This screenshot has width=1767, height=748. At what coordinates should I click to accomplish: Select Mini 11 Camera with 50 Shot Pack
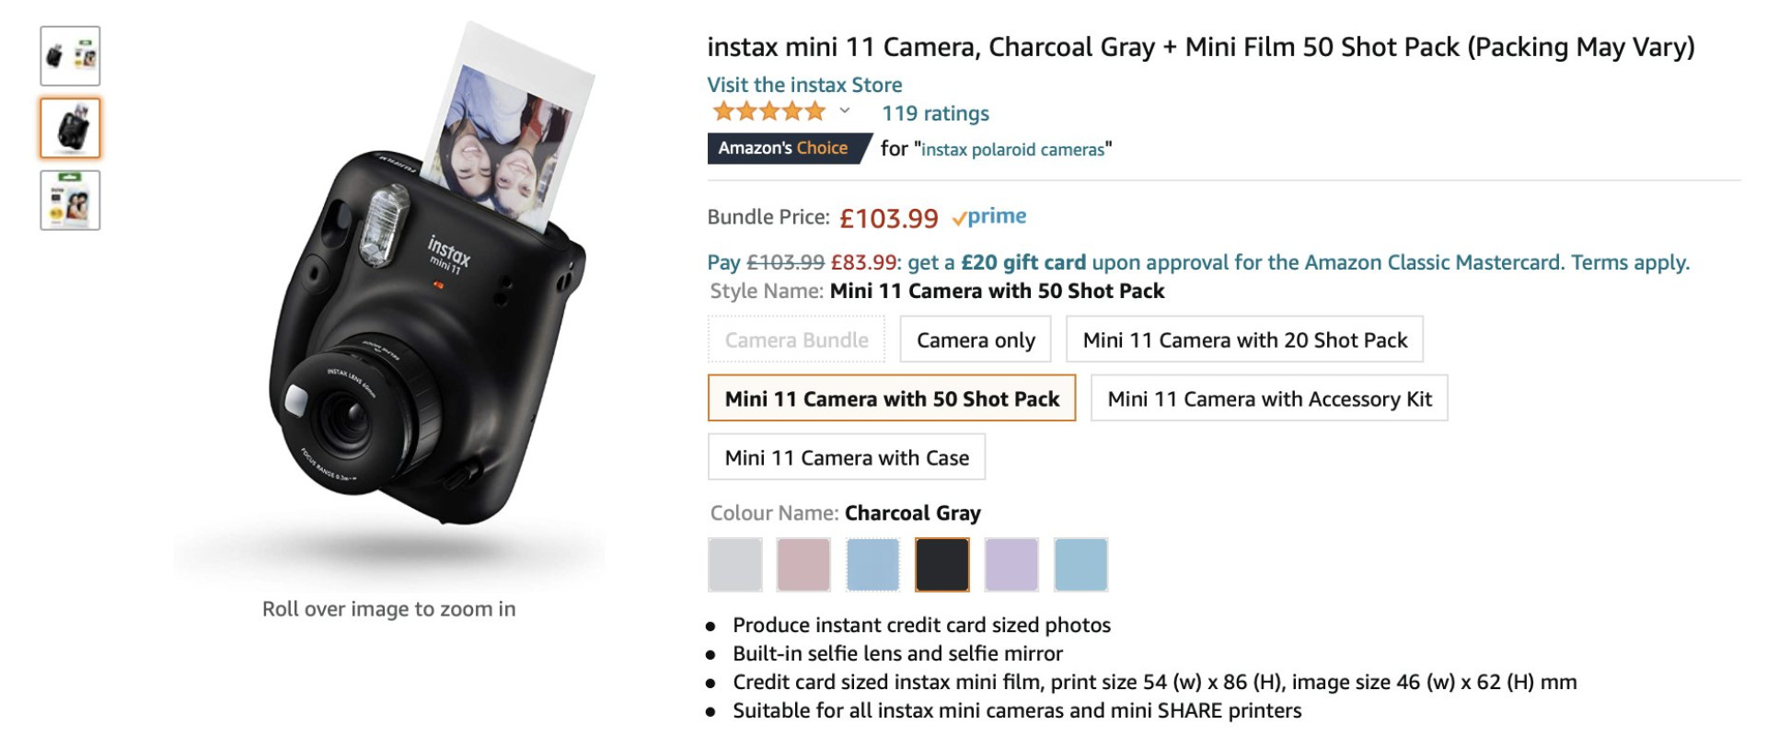pyautogui.click(x=891, y=399)
